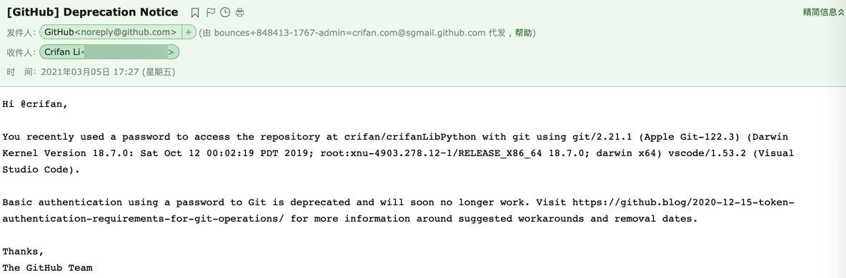Click the Crifan Li recipient chip
The height and width of the screenshot is (278, 846).
[x=109, y=52]
